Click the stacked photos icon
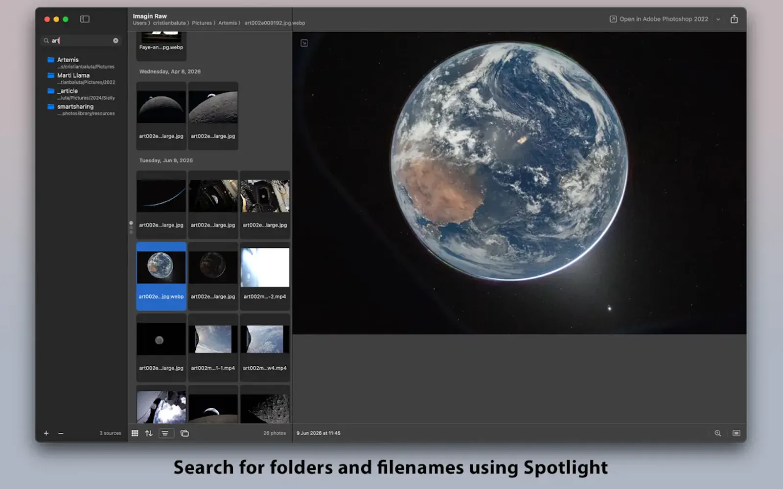The height and width of the screenshot is (489, 783). [x=184, y=433]
